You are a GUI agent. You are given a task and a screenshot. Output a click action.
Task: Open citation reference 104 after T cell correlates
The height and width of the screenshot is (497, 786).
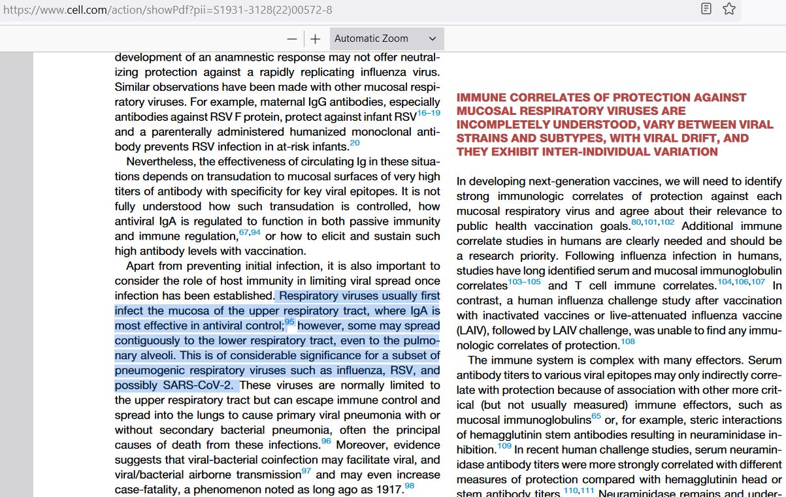[725, 281]
